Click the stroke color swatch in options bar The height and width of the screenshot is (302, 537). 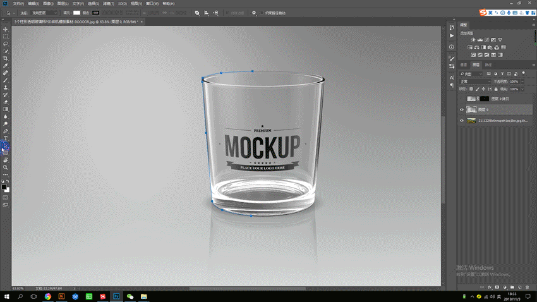click(x=96, y=13)
